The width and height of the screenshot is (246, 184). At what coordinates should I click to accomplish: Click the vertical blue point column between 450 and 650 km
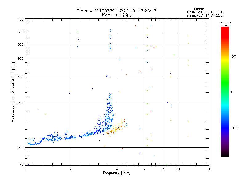(110, 40)
